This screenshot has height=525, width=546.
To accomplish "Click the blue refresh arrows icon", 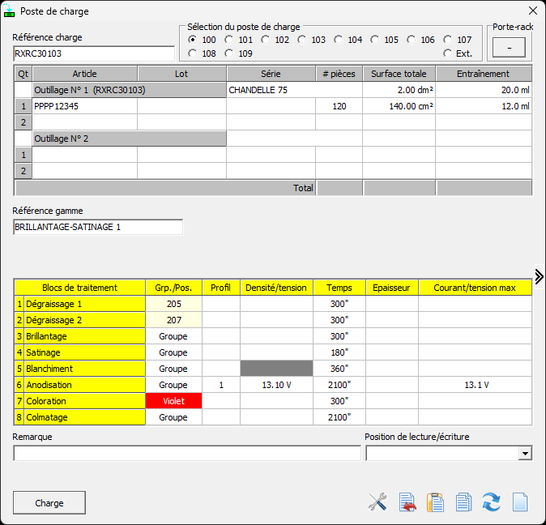I will coord(491,502).
